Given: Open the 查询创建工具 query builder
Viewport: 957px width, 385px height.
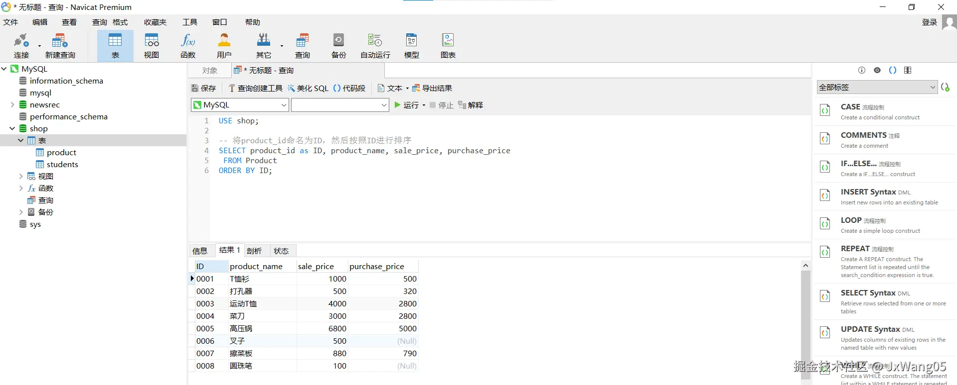Looking at the screenshot, I should tap(255, 88).
